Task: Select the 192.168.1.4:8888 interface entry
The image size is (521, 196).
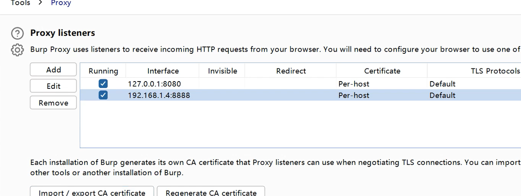Action: click(159, 95)
